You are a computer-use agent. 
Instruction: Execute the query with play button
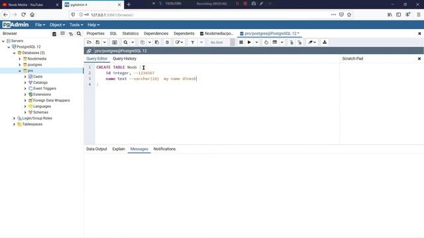249,42
